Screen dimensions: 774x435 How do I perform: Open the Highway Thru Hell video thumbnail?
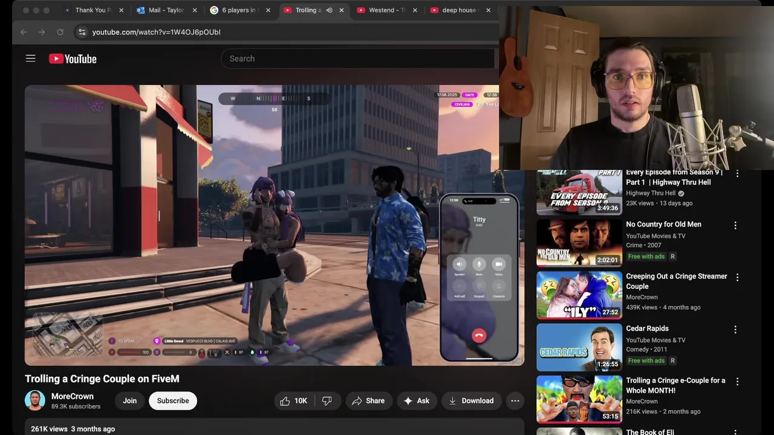pos(579,192)
